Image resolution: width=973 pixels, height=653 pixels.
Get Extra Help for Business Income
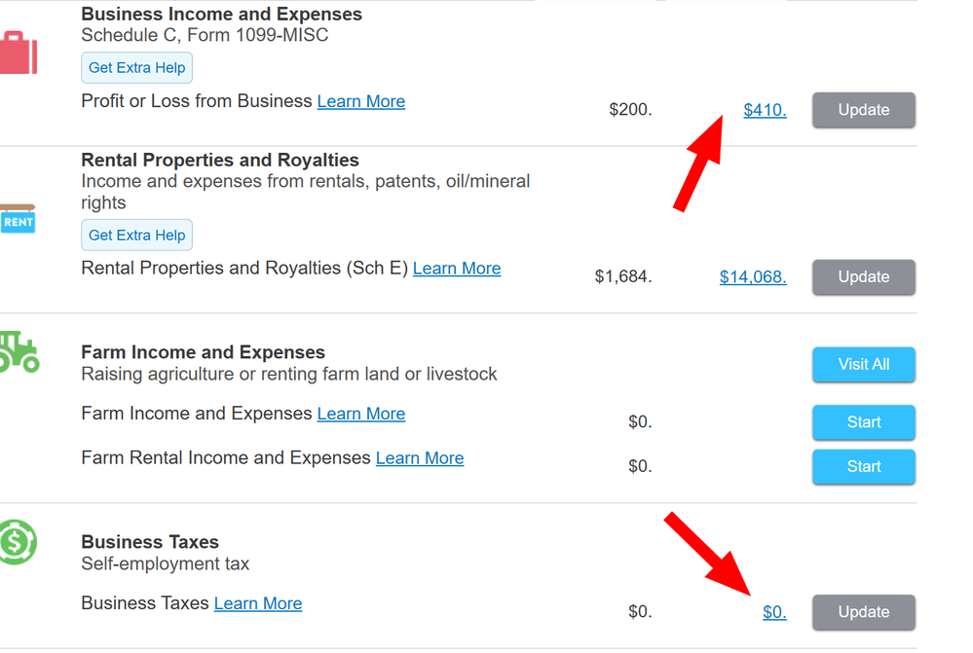(x=136, y=68)
